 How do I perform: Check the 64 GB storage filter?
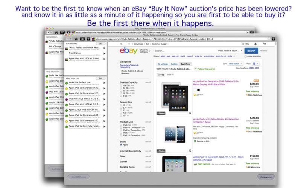click(121, 88)
